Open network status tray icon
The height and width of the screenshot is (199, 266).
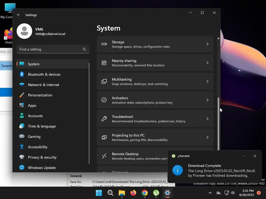(227, 193)
